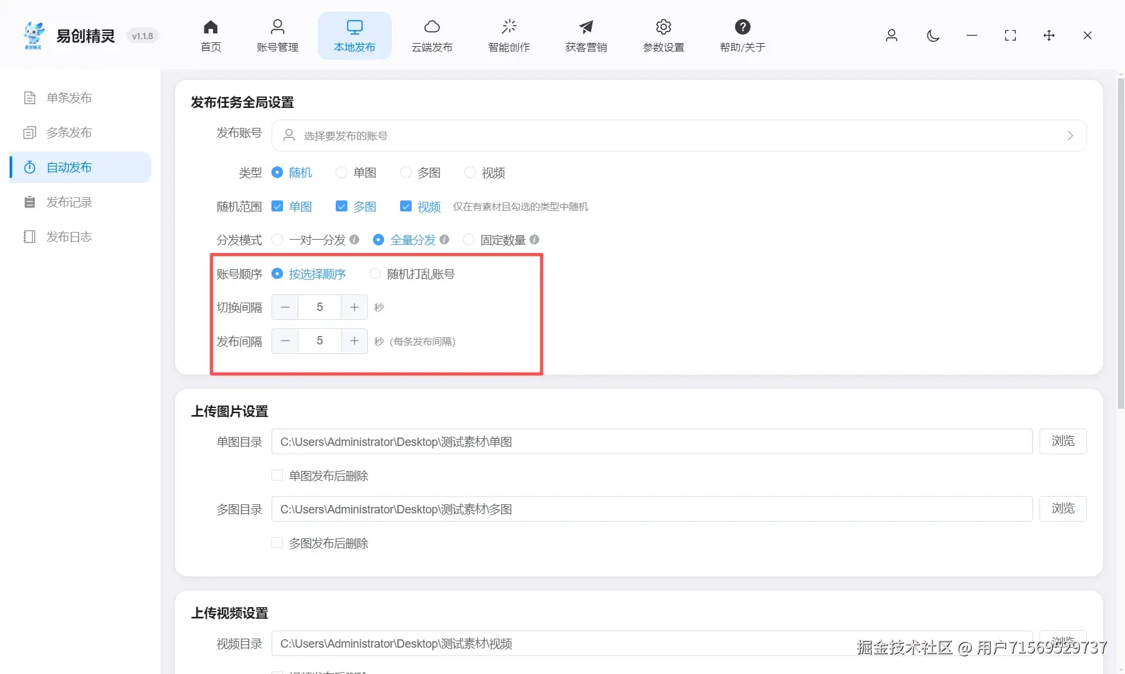Open the 智能创作 feature
Screen dimensions: 1125x674
tap(508, 35)
